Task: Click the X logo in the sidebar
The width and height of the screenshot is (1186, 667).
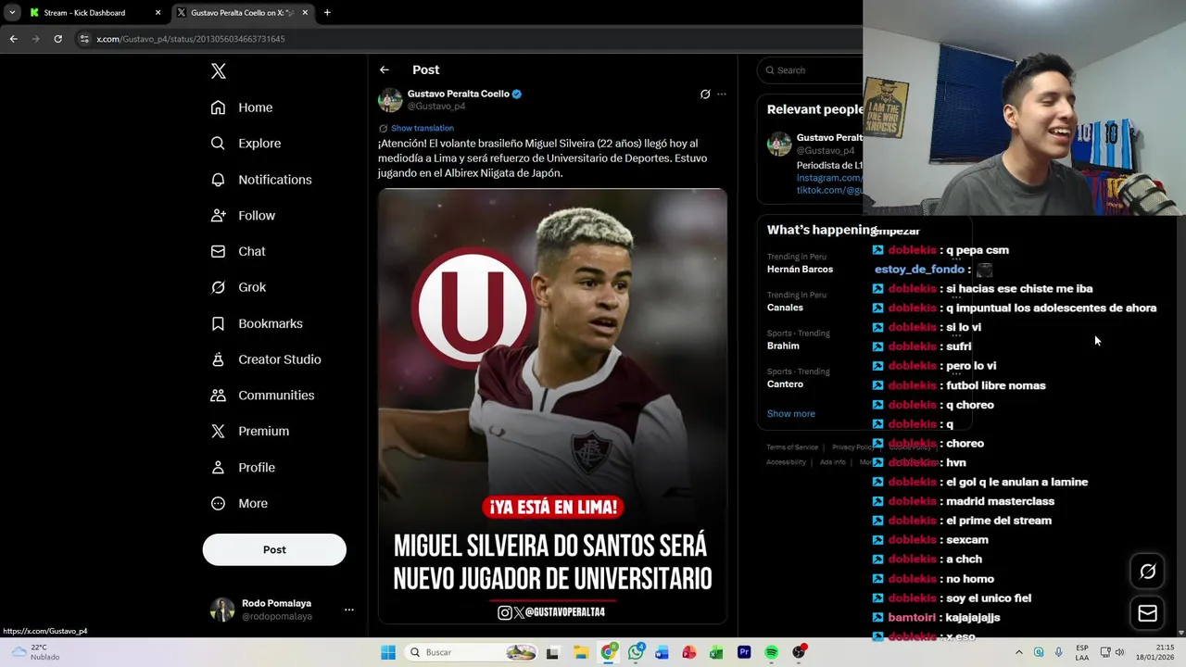Action: (218, 71)
